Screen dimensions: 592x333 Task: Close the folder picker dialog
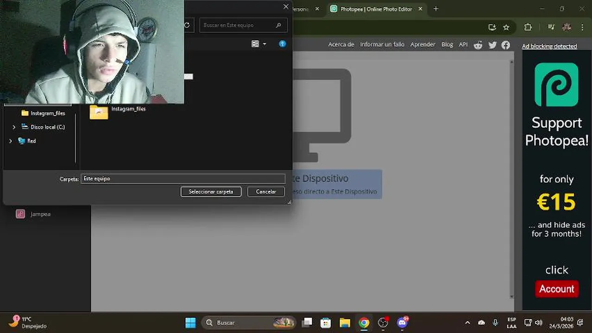tap(286, 6)
